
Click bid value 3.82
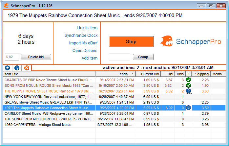[x=168, y=85]
